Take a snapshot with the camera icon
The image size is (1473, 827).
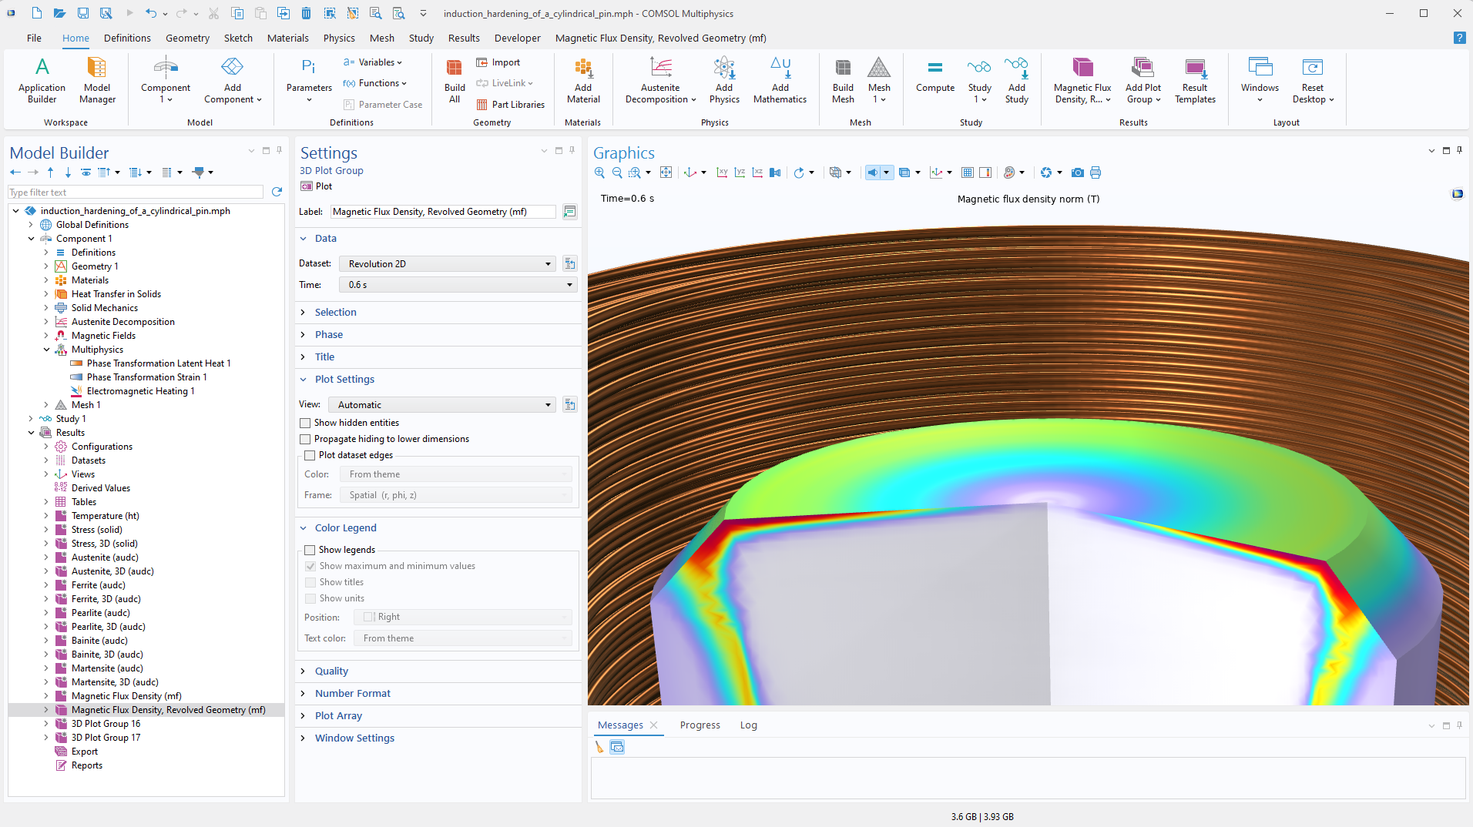tap(1078, 172)
